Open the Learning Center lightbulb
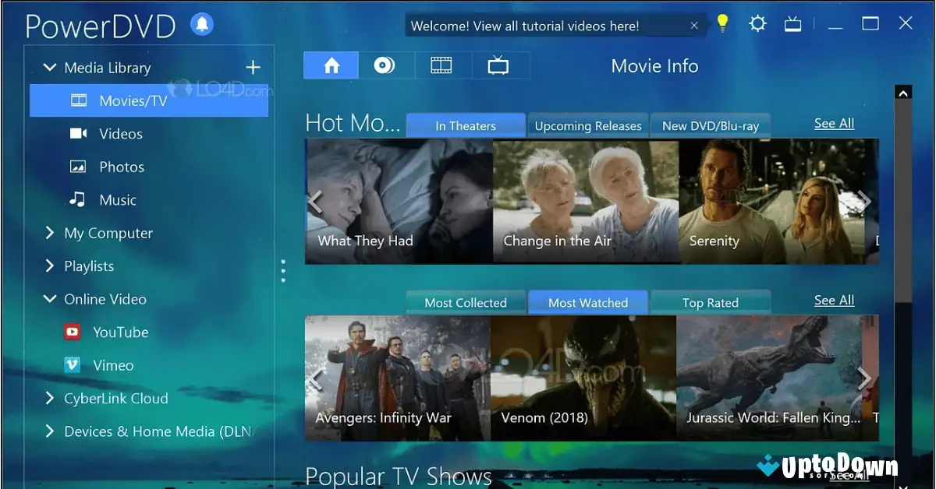 click(721, 23)
